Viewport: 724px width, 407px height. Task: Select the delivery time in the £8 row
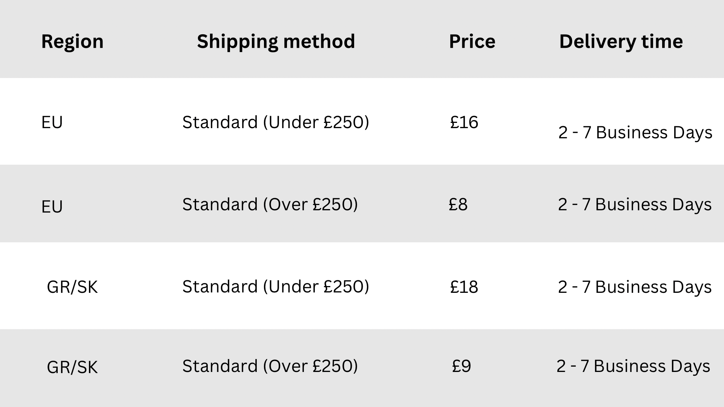[635, 204]
